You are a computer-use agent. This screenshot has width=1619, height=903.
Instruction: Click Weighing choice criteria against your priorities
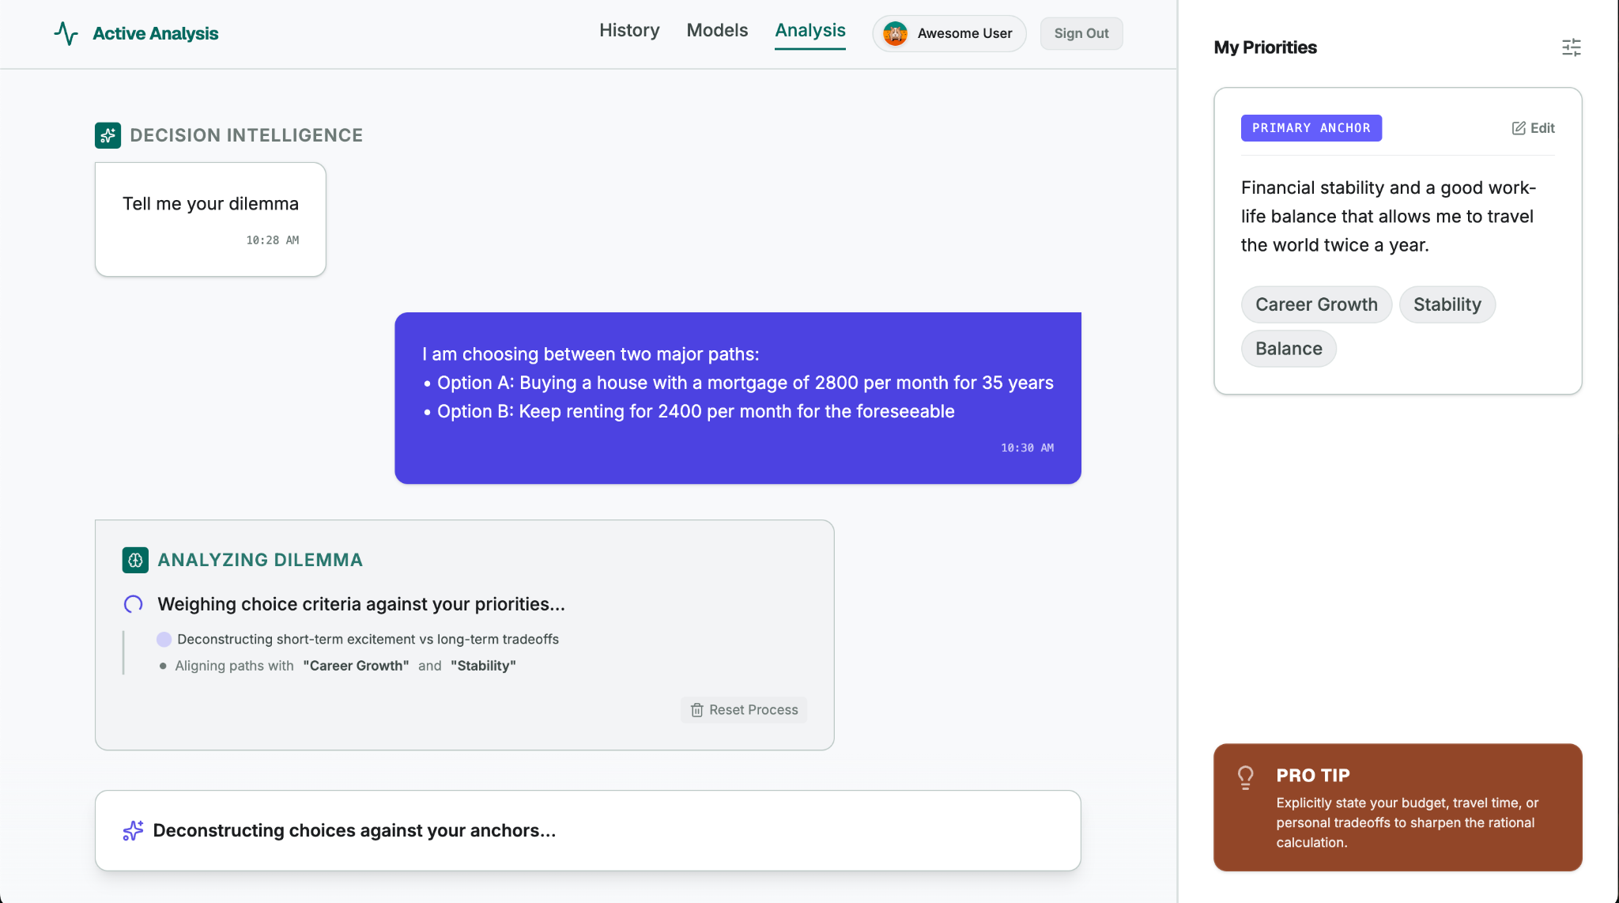point(361,604)
